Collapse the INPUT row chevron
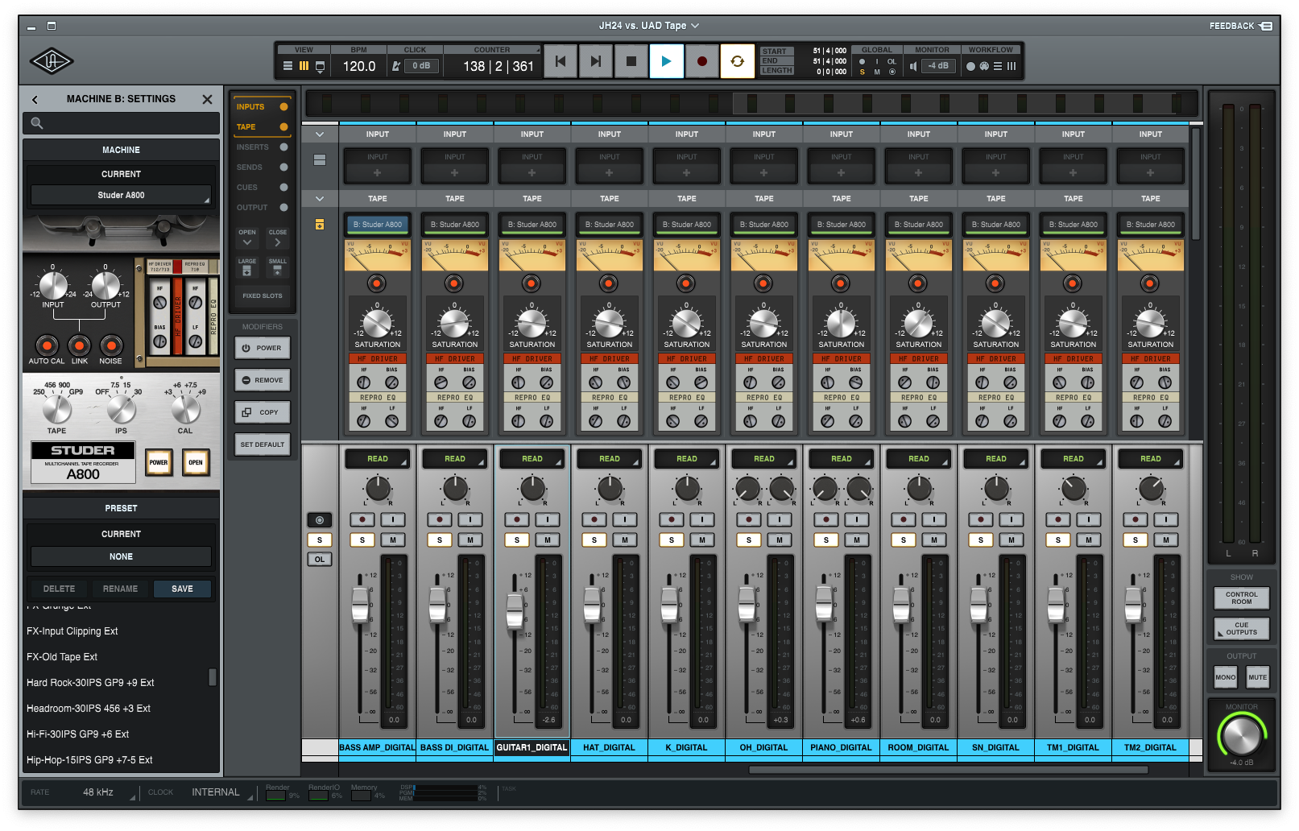The image size is (1299, 831). (x=320, y=134)
